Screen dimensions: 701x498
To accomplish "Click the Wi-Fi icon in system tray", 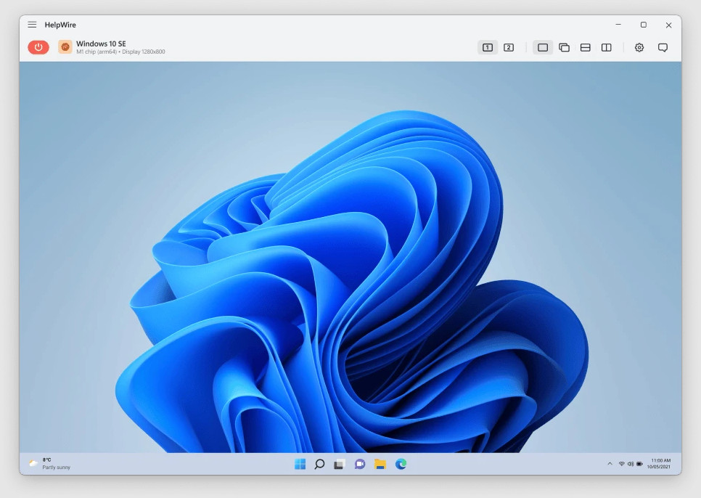I will 621,464.
